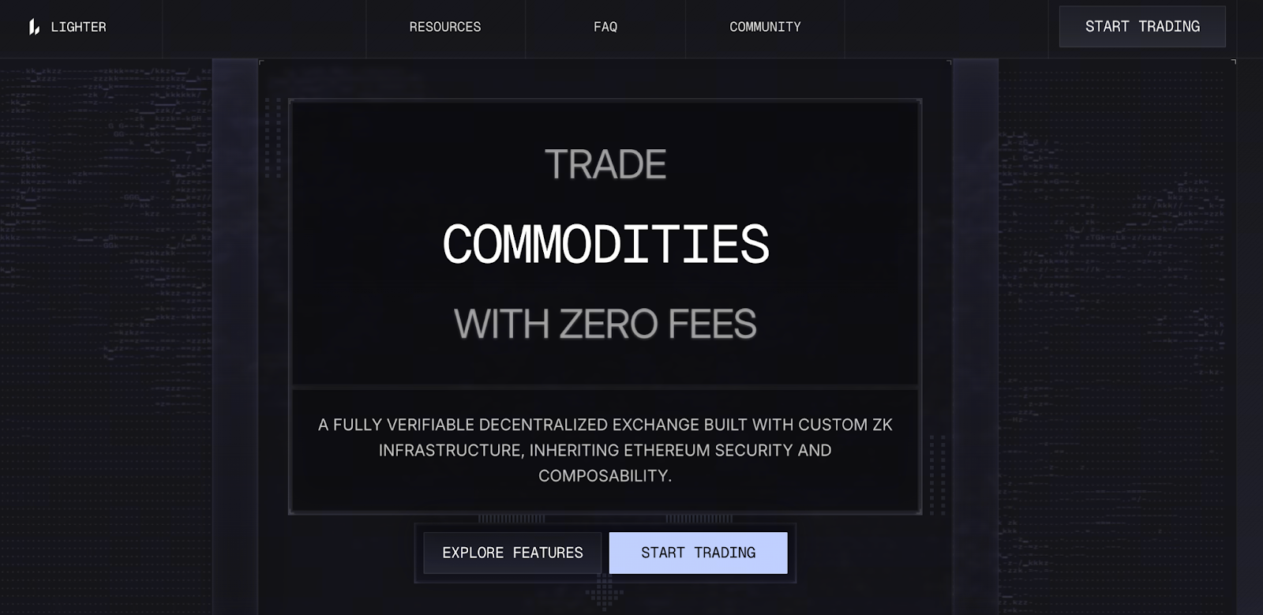Open the Resources menu

click(444, 27)
